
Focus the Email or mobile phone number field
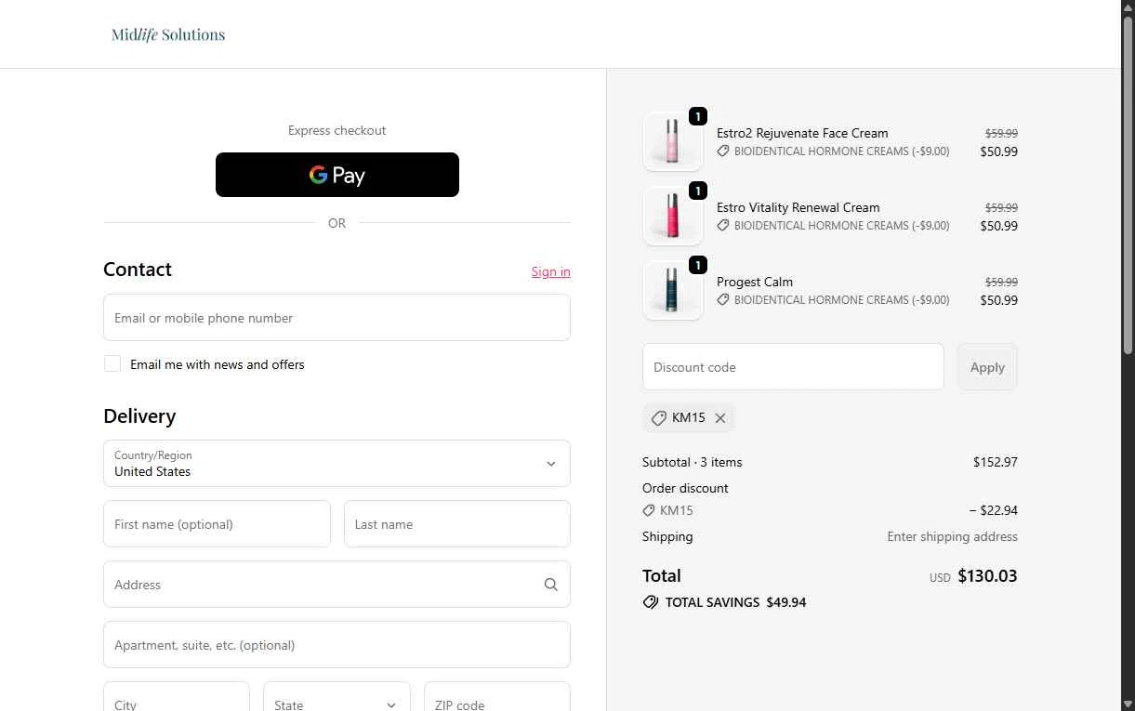tap(337, 318)
